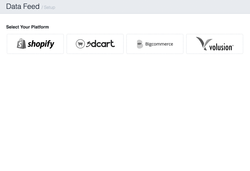The image size is (250, 171).
Task: Click the Setup breadcrumb text
Action: click(x=50, y=7)
